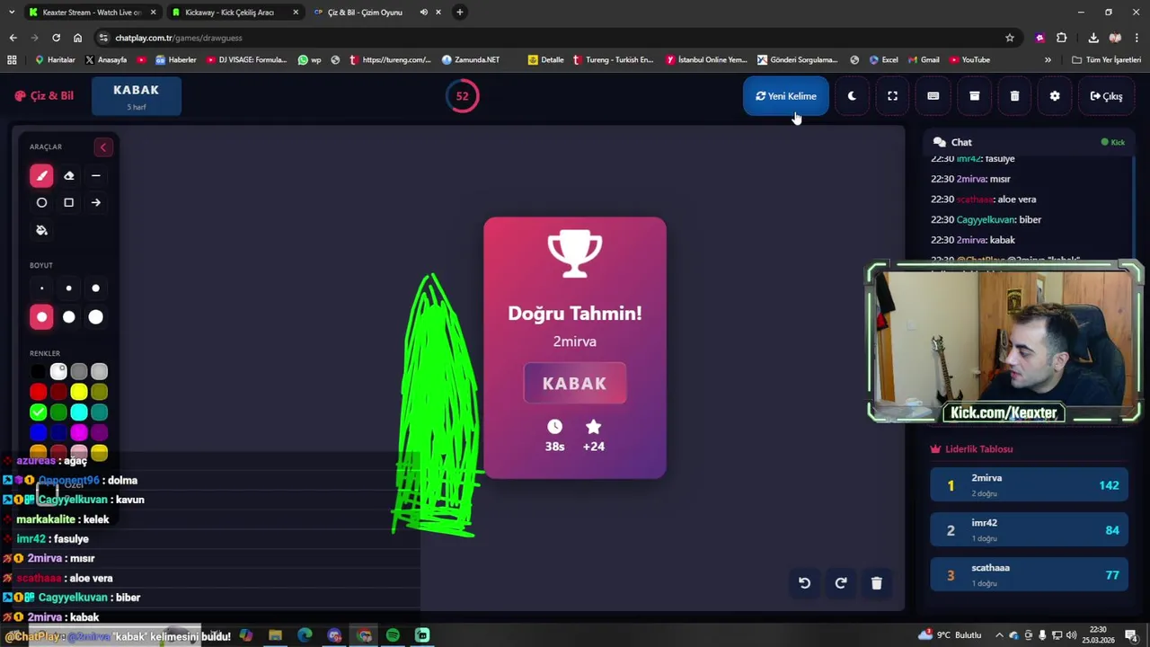Reload the page
This screenshot has height=647, width=1150.
(56, 38)
